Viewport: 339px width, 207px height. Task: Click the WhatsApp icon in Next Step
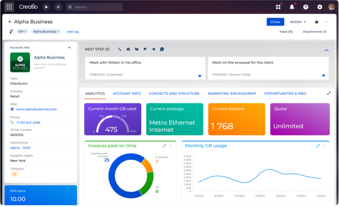(x=162, y=49)
